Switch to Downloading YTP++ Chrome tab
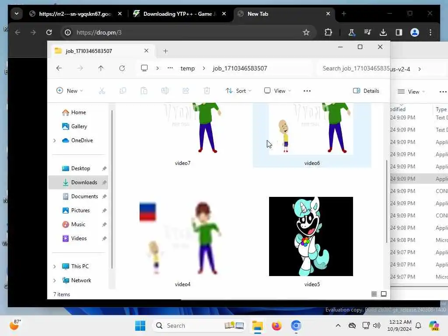 coord(179,14)
